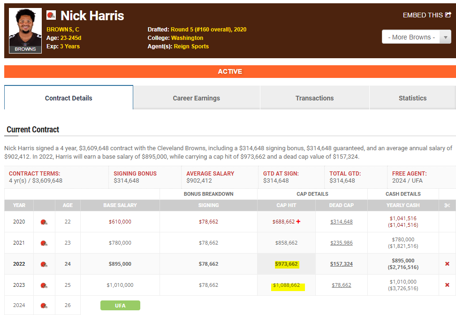Click the CAP HIT column header

click(287, 205)
